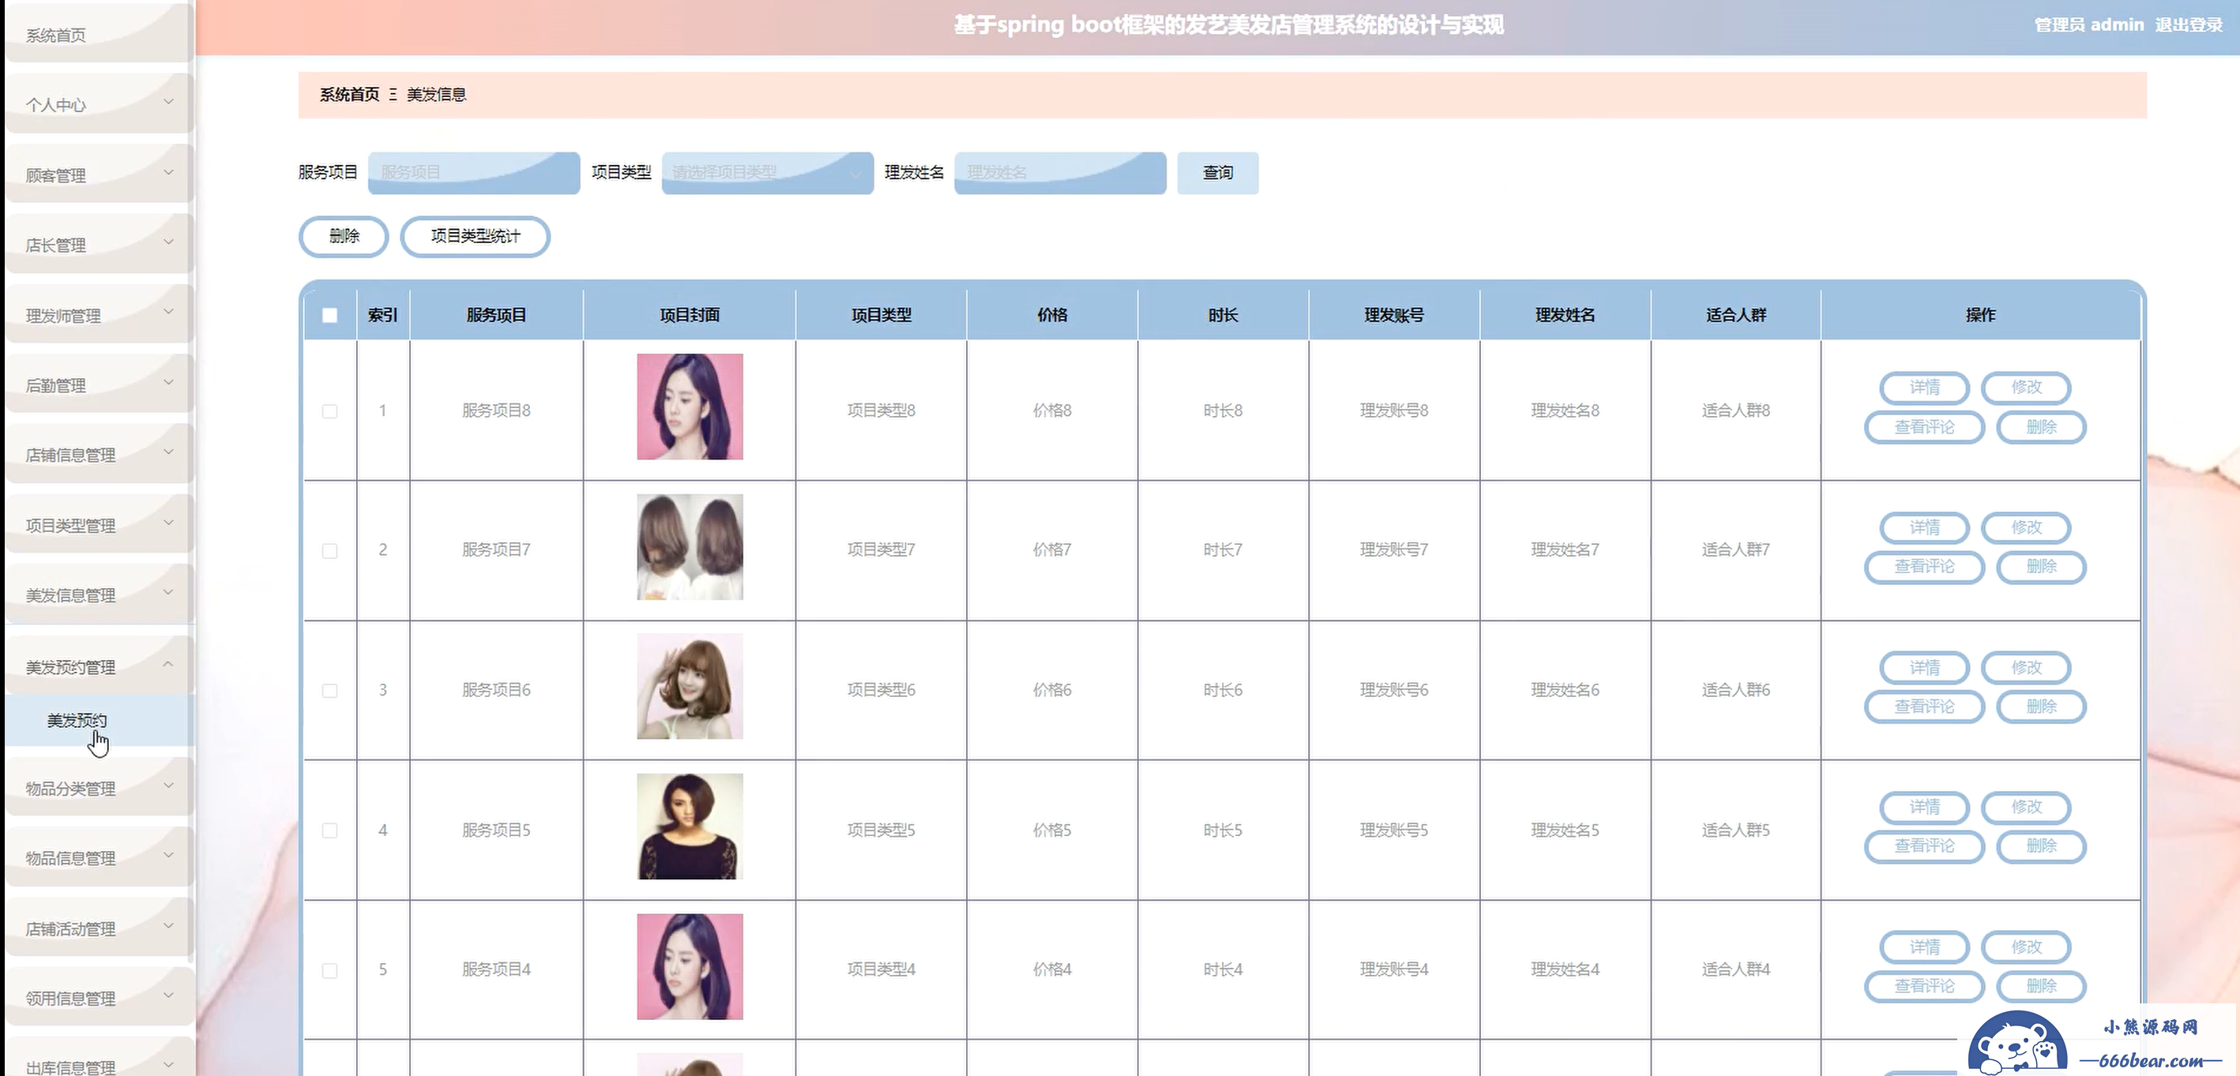
Task: Click the batch 删除 button above table
Action: pos(344,236)
